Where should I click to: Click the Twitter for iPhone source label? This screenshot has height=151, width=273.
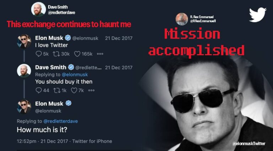click(x=92, y=141)
